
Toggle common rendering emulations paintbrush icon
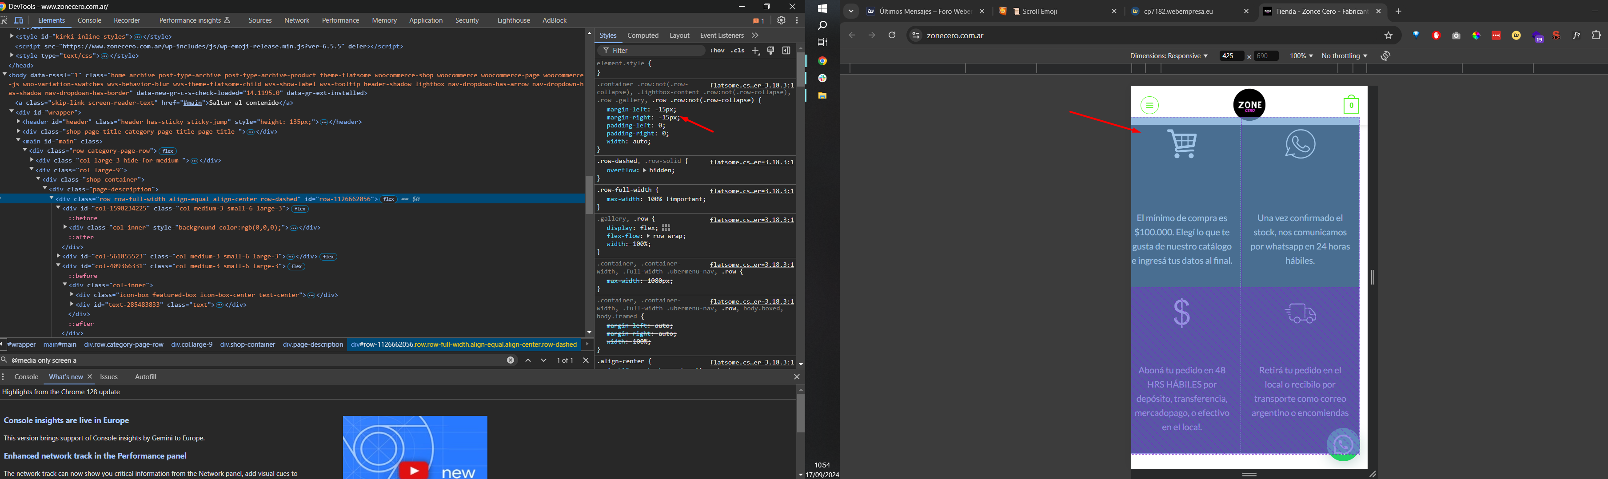[x=771, y=51]
